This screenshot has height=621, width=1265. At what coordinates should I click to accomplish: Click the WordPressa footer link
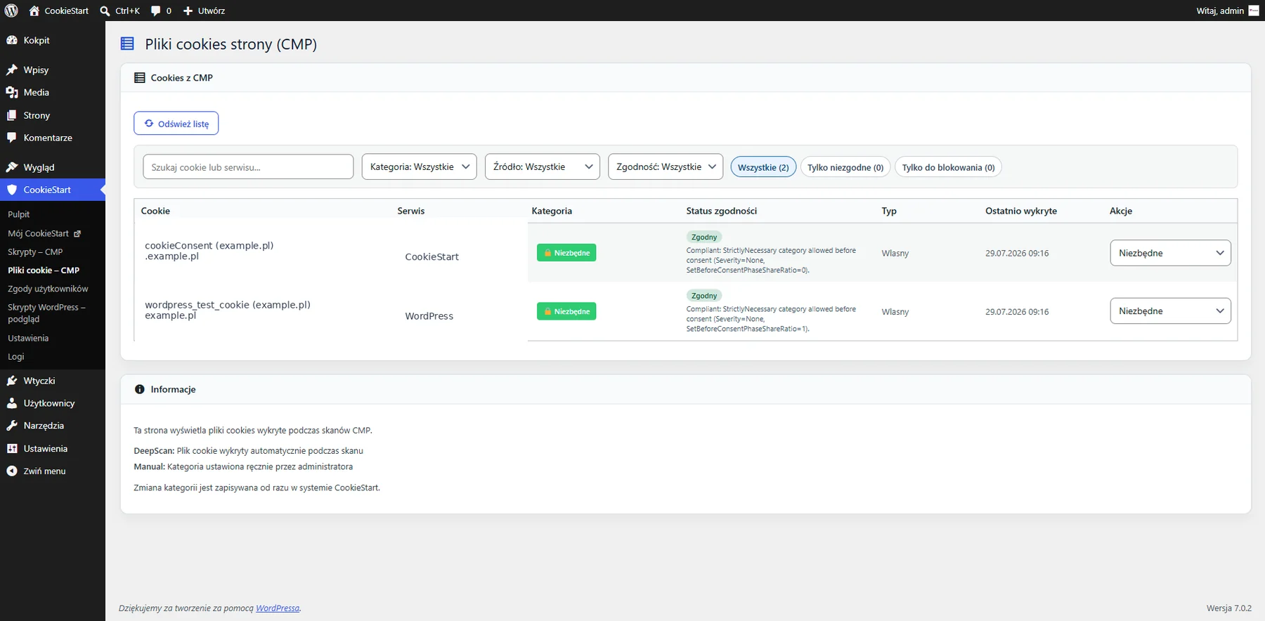tap(278, 608)
